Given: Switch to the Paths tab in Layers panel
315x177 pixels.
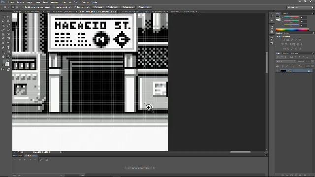Looking at the screenshot, I should pos(294,54).
